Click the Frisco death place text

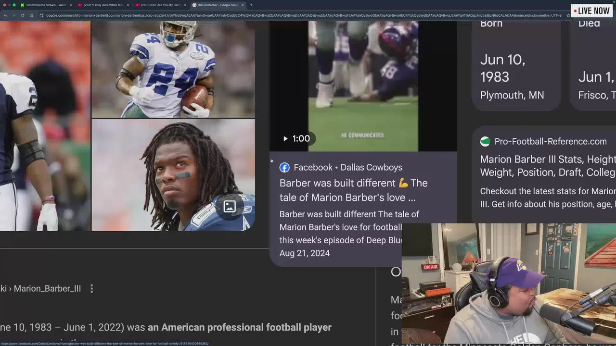pyautogui.click(x=597, y=95)
